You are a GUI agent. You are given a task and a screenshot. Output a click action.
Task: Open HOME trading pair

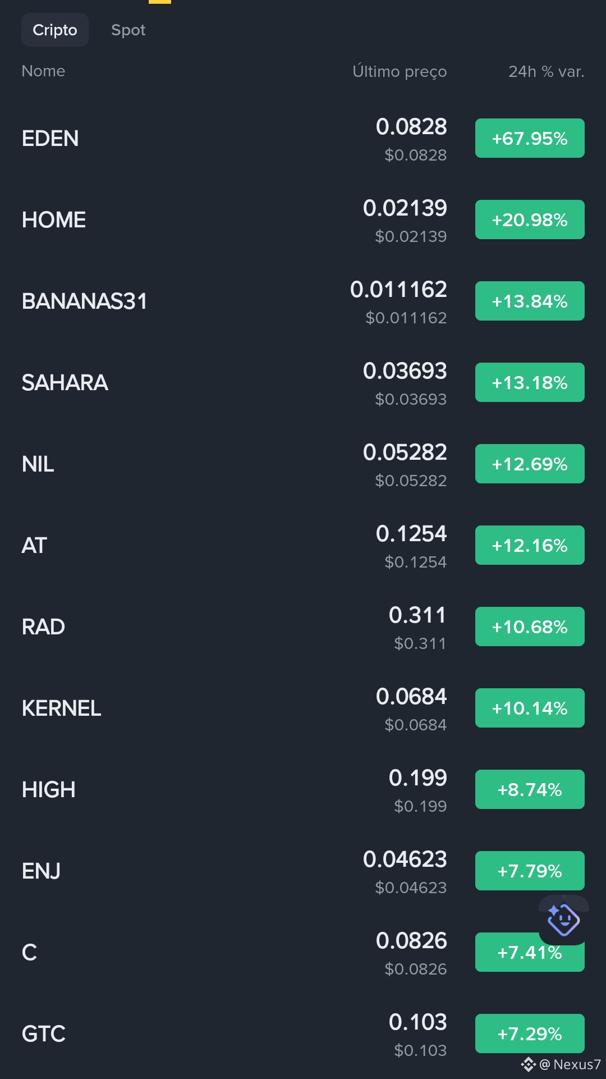(x=303, y=220)
